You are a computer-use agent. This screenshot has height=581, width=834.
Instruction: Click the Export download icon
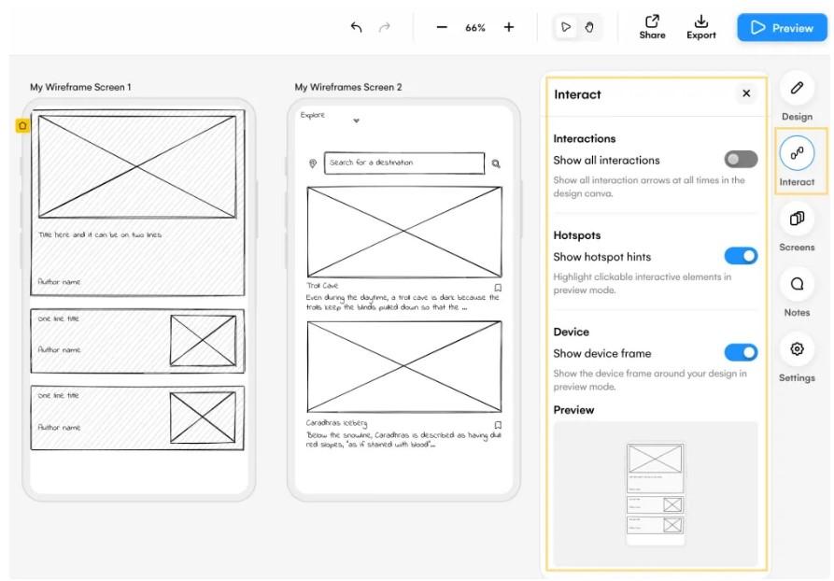700,21
